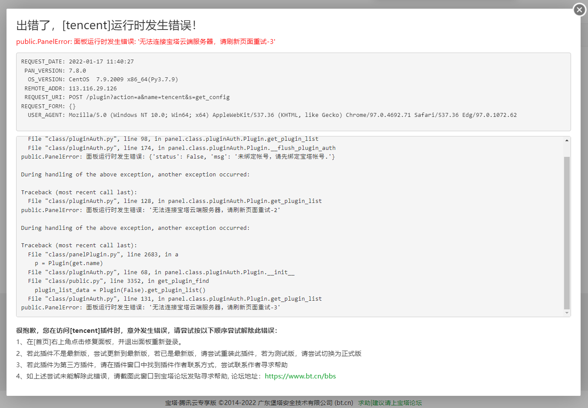Screen dimensions: 588x408
Task: Click the traceback scrollbar down arrow
Action: [567, 313]
